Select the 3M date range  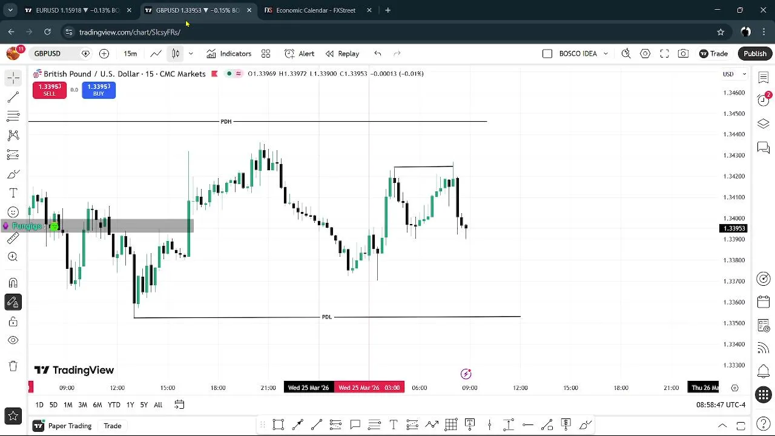(82, 405)
